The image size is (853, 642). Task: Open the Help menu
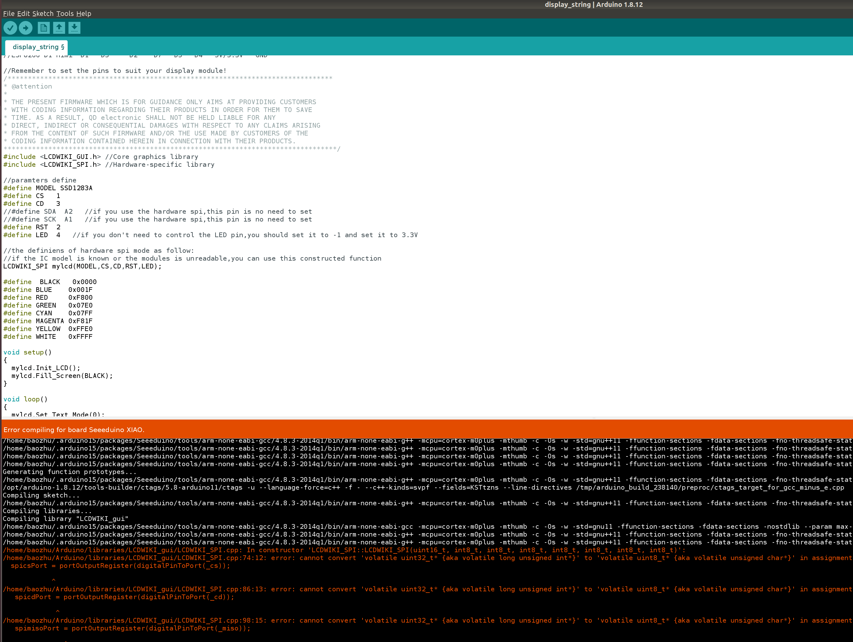(84, 13)
